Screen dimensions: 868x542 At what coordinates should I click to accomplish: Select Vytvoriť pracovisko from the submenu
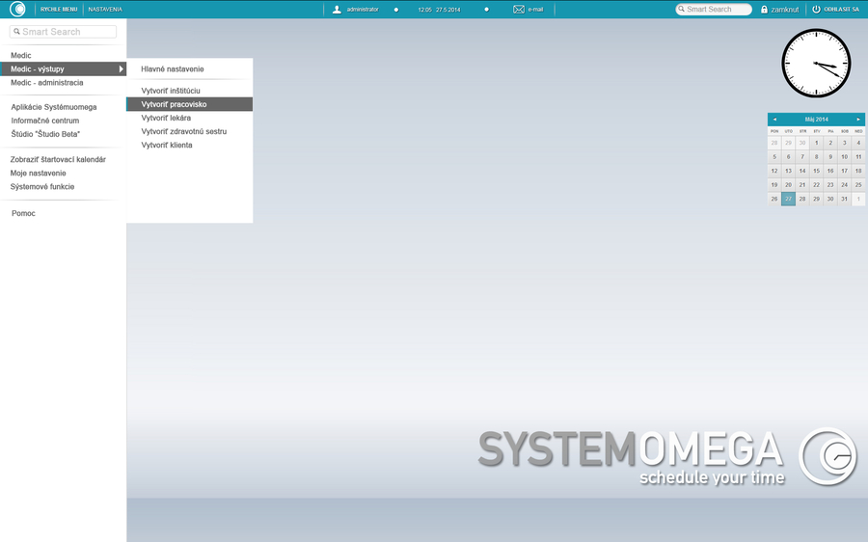174,104
